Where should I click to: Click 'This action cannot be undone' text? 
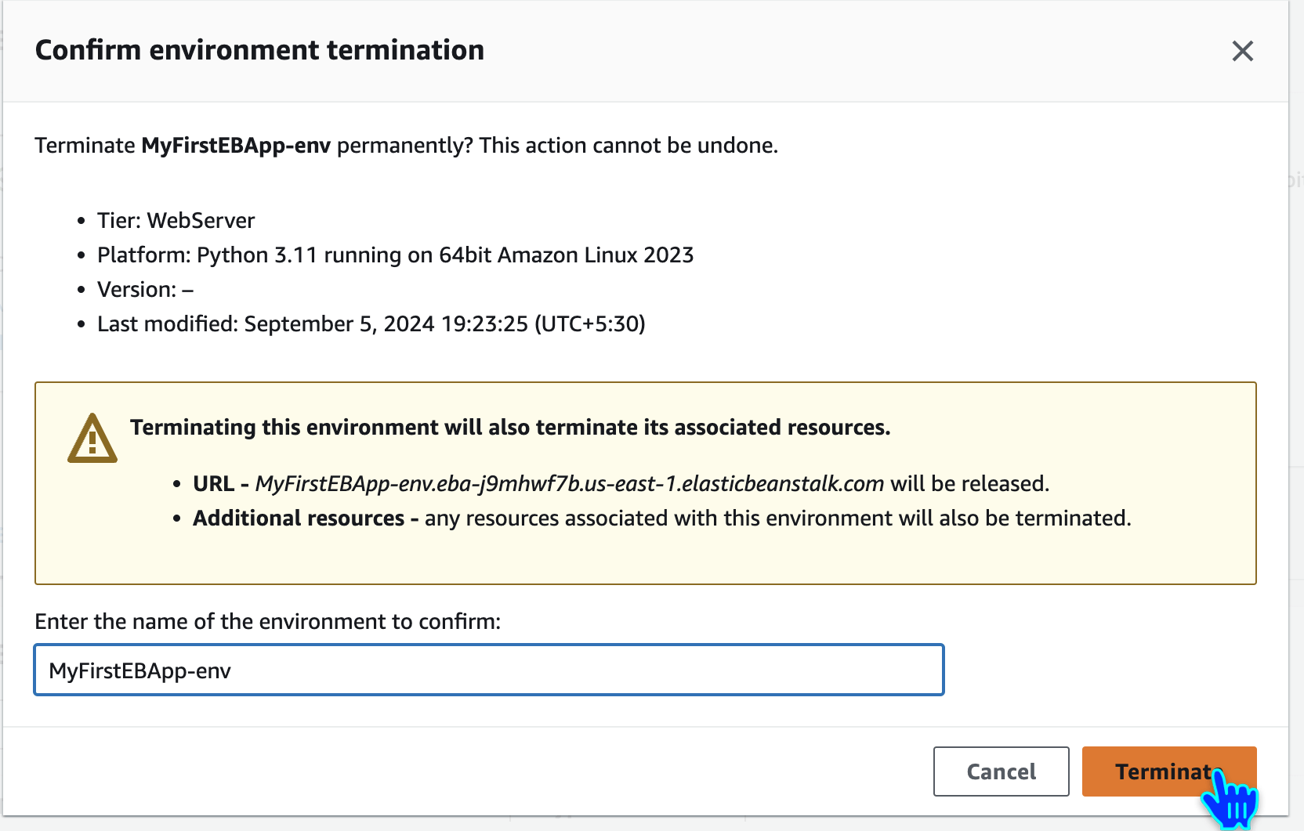[x=628, y=146]
